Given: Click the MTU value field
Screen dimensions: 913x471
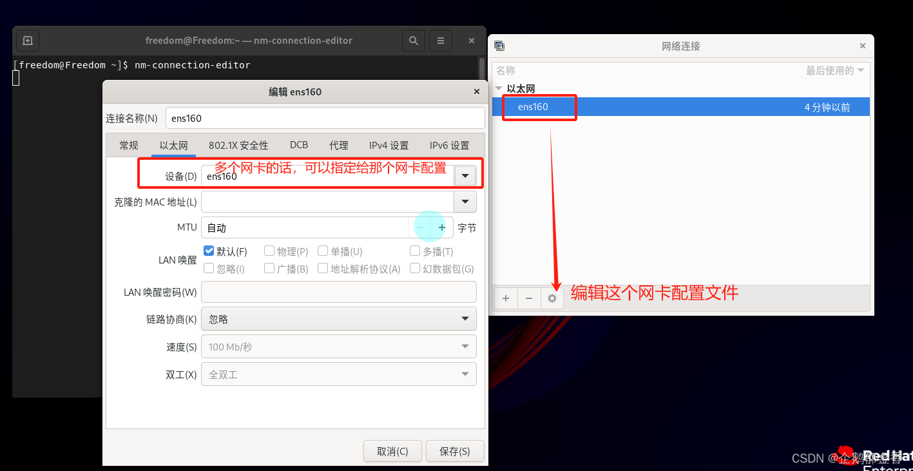Looking at the screenshot, I should click(x=305, y=227).
